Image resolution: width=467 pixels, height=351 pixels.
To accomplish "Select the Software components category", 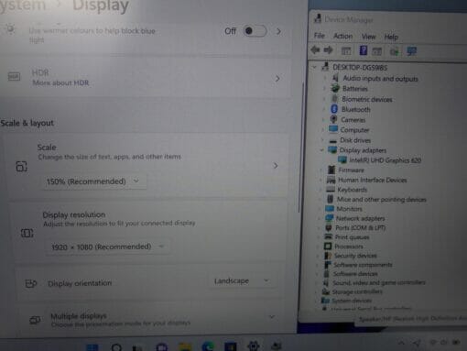I will click(363, 265).
